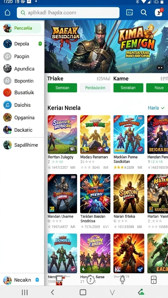The width and height of the screenshot is (168, 298).
Task: Click the Kame heading
Action: 121,79
